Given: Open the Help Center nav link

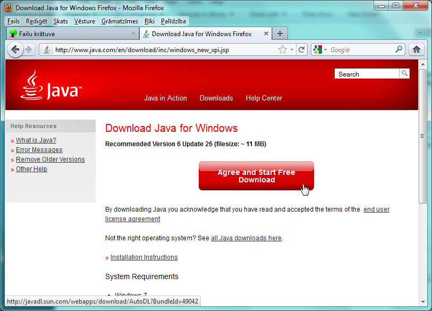Looking at the screenshot, I should pyautogui.click(x=264, y=98).
